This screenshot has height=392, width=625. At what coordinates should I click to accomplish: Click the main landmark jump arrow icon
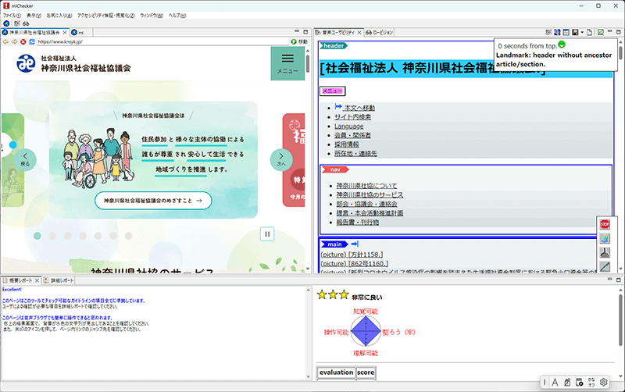[x=355, y=244]
